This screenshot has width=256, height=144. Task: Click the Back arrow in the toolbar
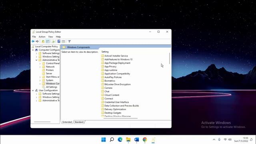click(33, 42)
